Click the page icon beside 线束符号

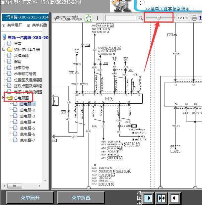pos(9,67)
